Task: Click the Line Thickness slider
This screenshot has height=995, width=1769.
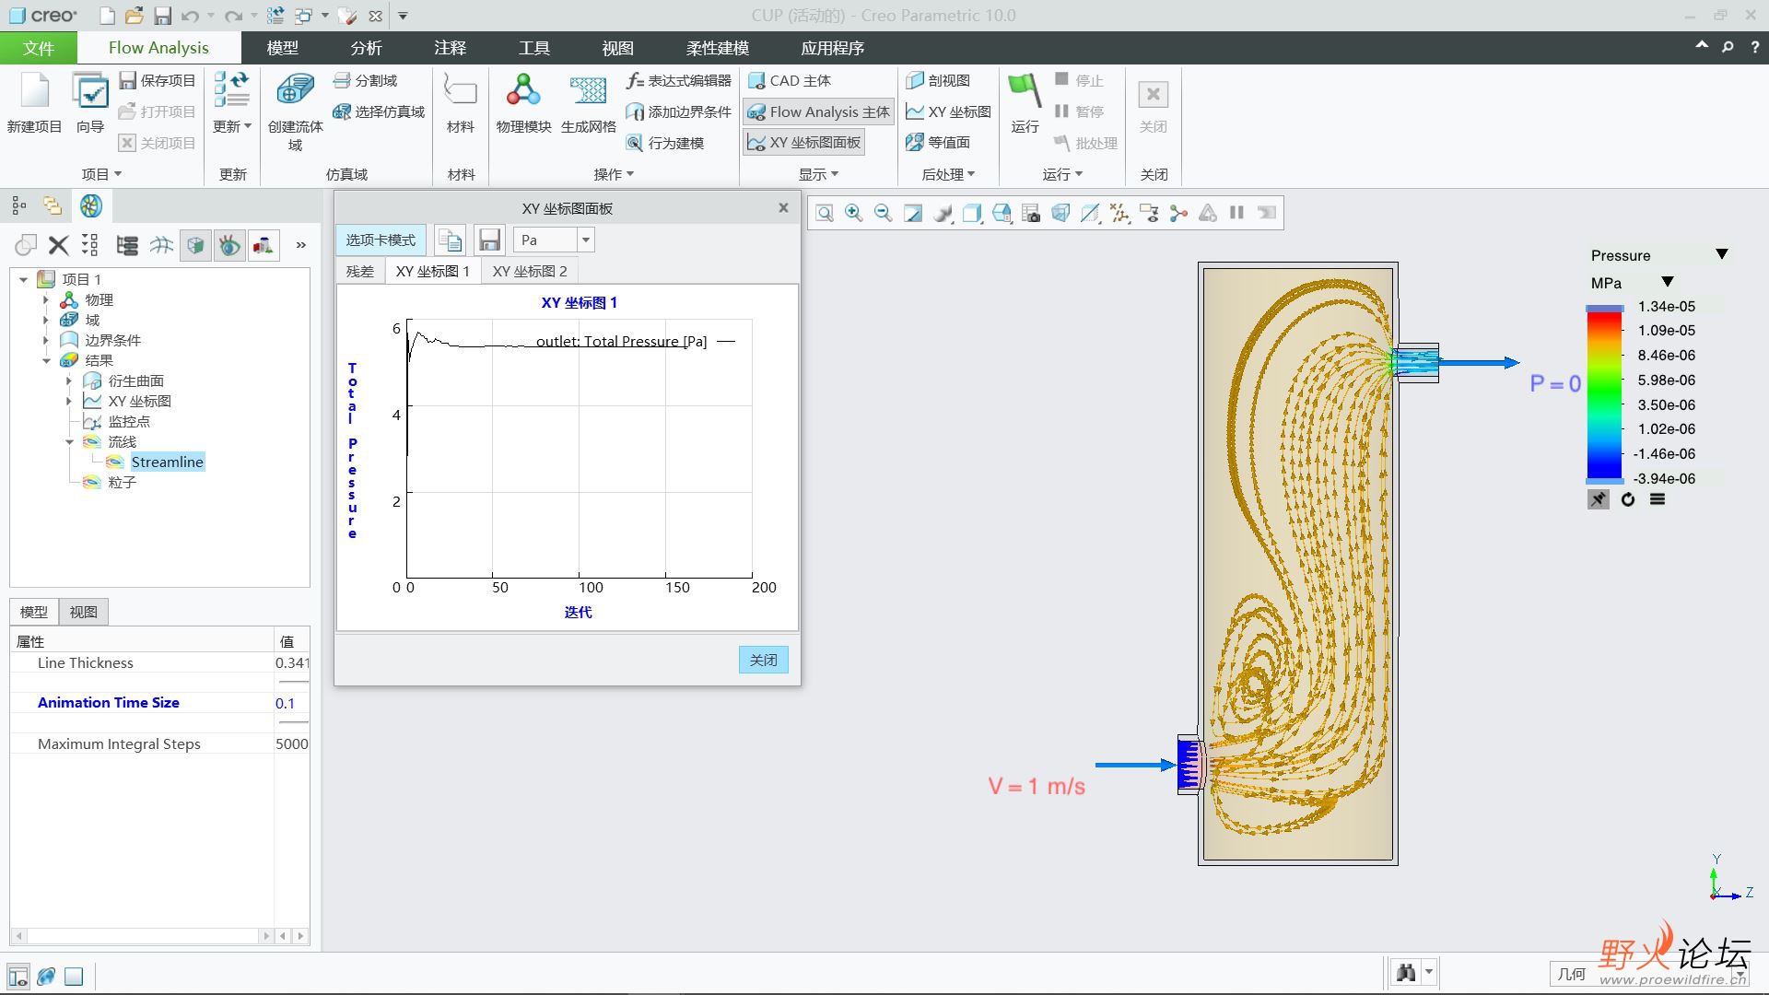Action: [x=293, y=682]
